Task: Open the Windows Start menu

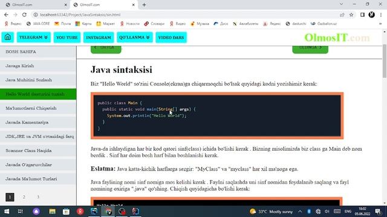Action: click(x=7, y=212)
